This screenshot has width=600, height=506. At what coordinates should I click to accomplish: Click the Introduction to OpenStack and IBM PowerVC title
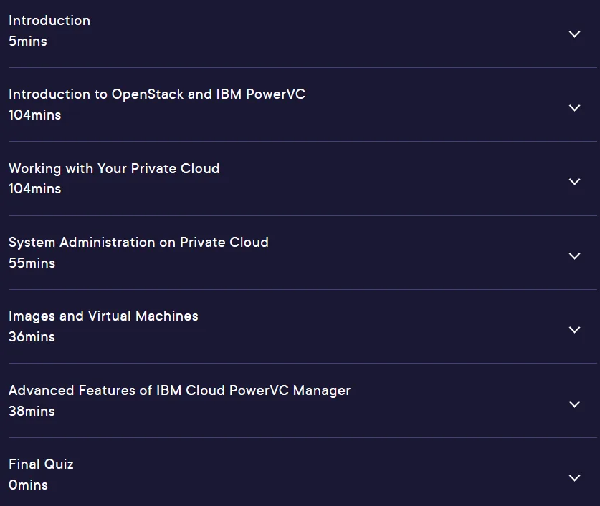[157, 94]
